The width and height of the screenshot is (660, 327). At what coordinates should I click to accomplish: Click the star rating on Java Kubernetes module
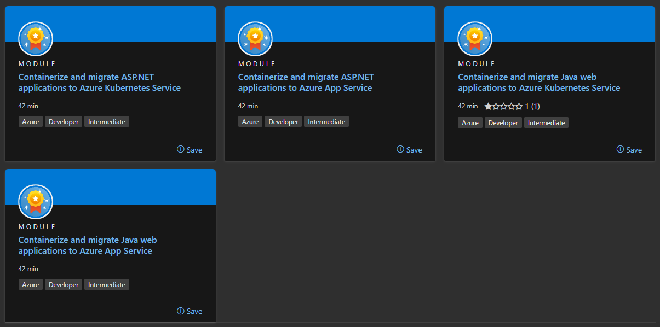click(503, 106)
